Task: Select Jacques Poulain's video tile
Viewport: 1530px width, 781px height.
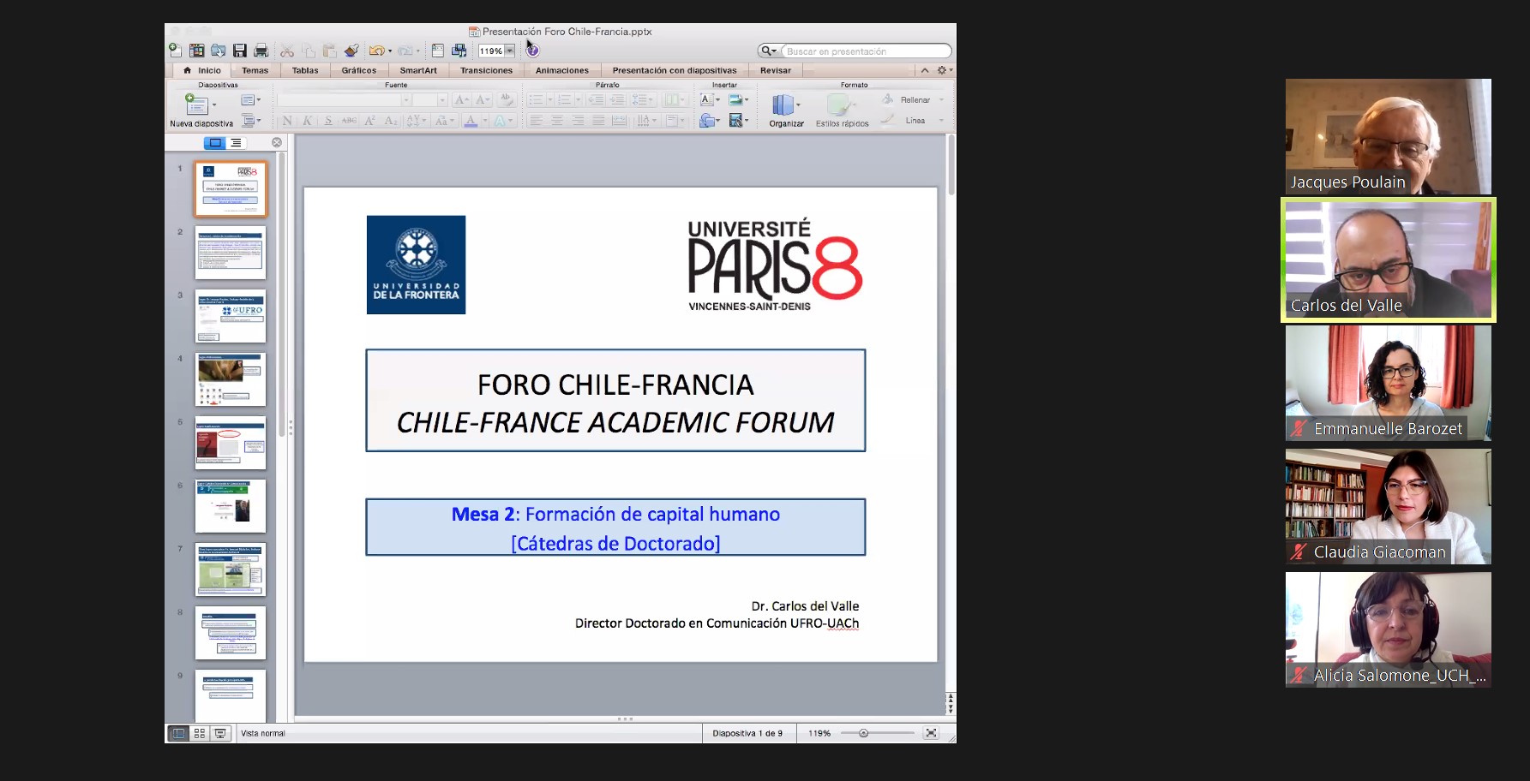Action: coord(1388,137)
